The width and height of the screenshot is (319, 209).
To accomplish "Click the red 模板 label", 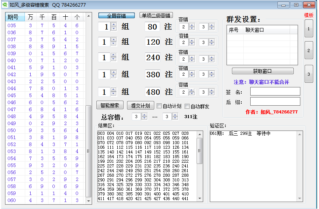I will coord(309,15).
